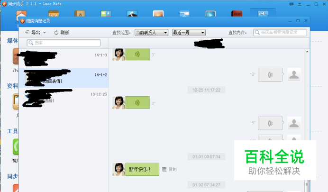This screenshot has width=328, height=192.
Task: Click the contact 搜索 input box
Action: (64, 43)
